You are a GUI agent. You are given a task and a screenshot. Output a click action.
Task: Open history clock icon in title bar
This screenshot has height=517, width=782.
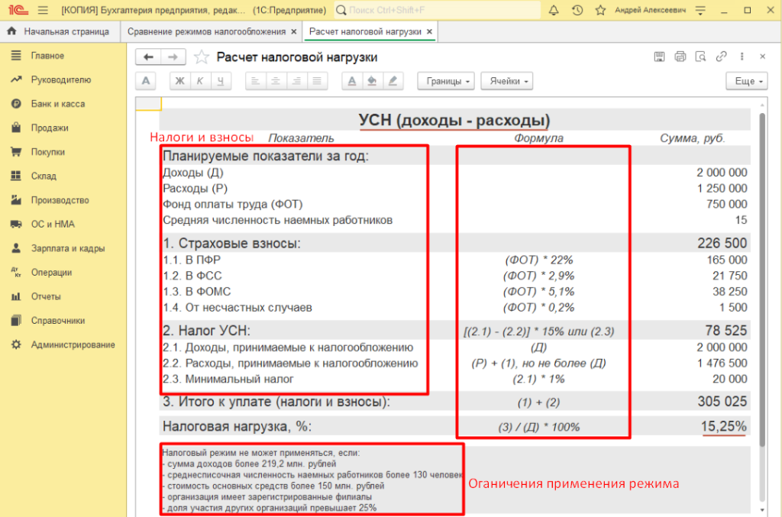(577, 10)
